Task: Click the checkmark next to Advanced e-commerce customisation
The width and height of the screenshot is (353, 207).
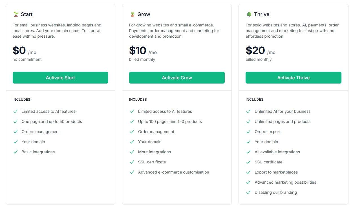Action: coord(132,172)
